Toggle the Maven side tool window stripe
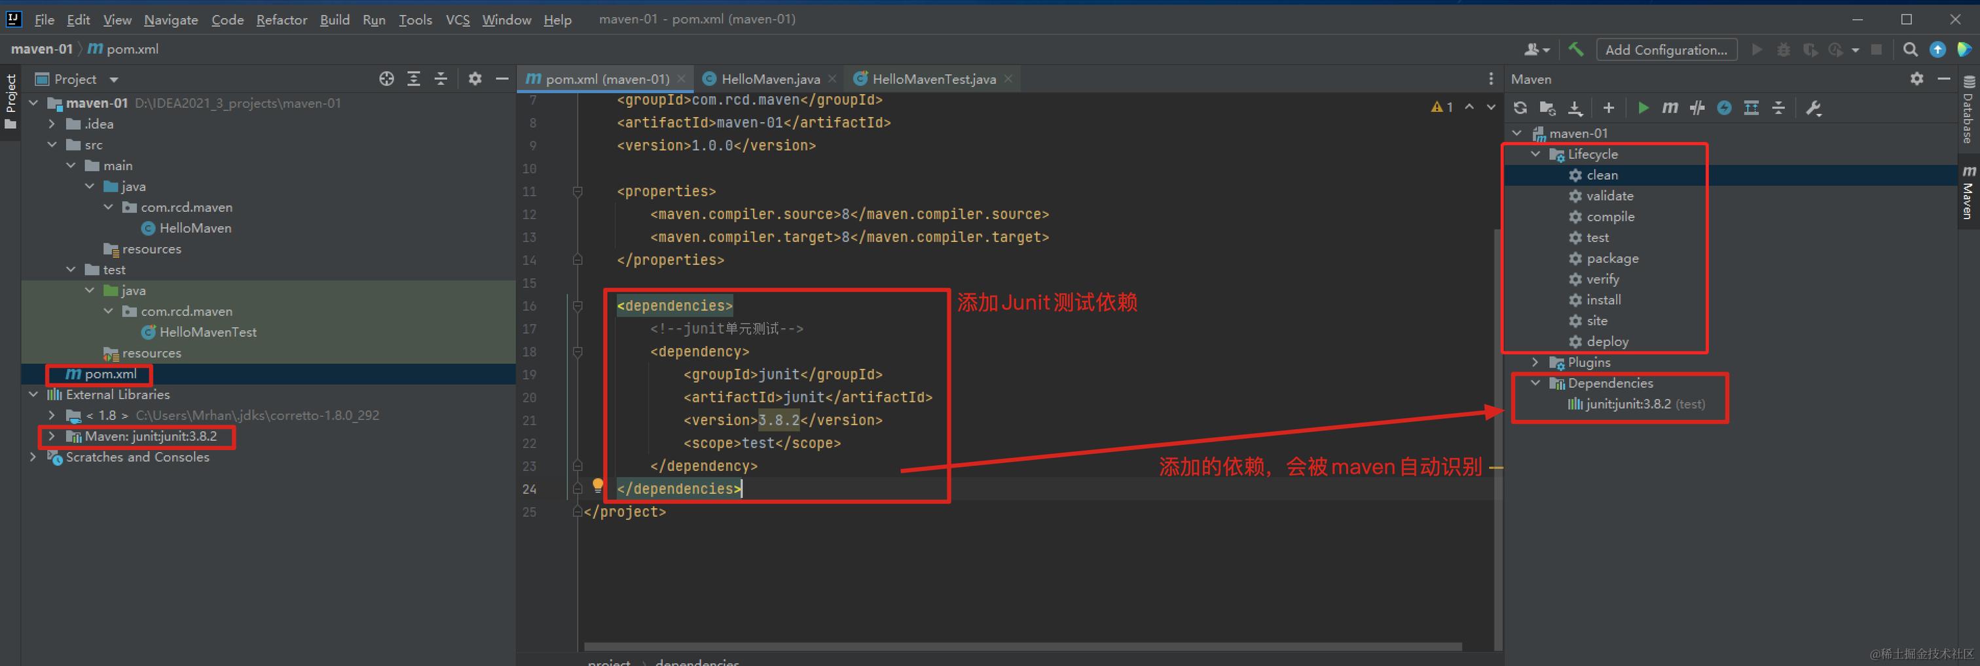The width and height of the screenshot is (1980, 666). (1968, 192)
